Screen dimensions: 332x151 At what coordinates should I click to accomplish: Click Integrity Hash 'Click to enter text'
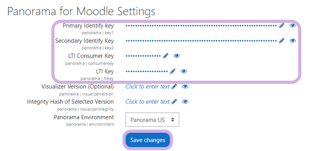[148, 102]
